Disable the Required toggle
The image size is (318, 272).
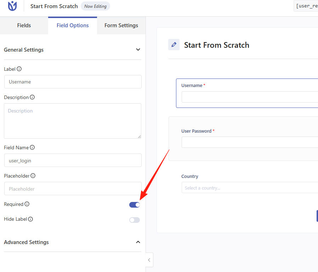[x=135, y=205]
